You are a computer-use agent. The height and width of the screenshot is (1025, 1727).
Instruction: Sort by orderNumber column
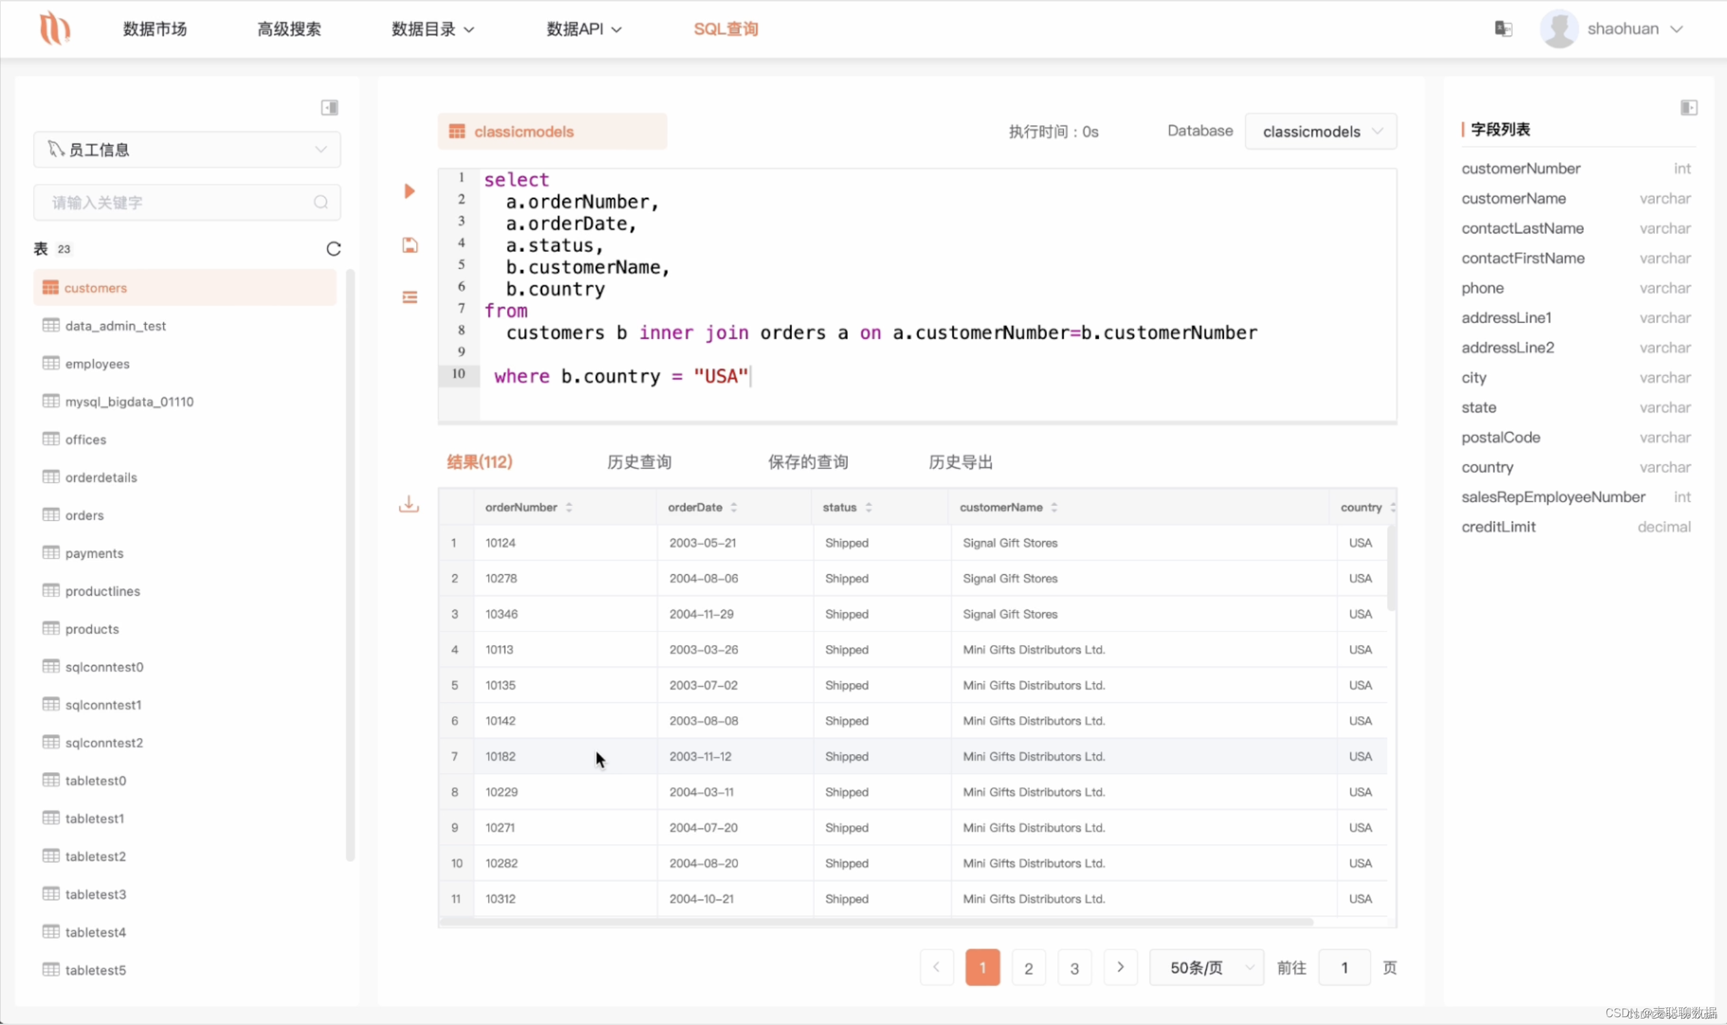(x=569, y=508)
